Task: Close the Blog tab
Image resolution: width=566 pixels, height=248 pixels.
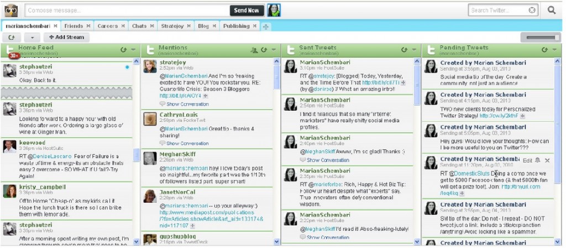Action: click(x=214, y=26)
